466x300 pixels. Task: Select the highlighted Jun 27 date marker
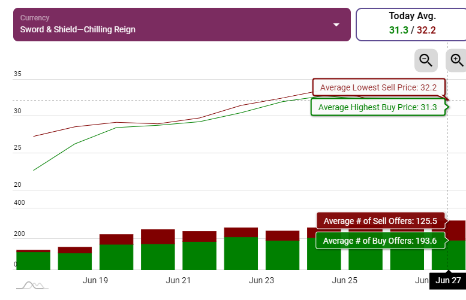(x=447, y=280)
